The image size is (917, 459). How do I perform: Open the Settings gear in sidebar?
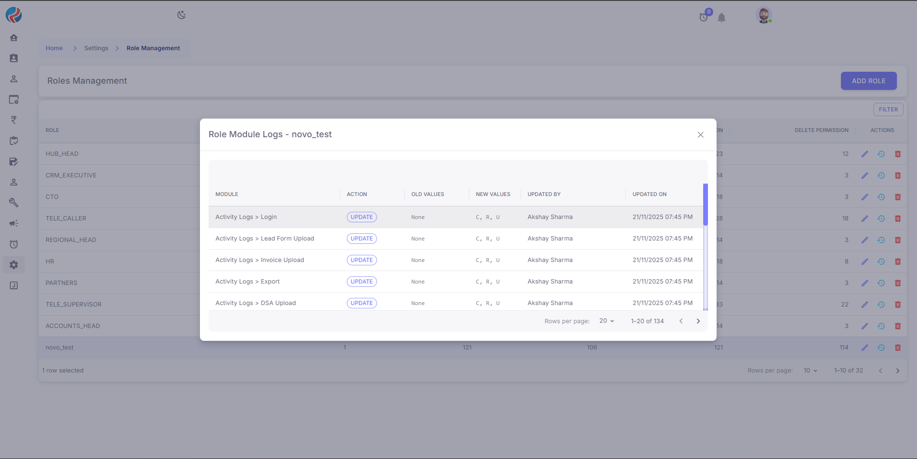pyautogui.click(x=14, y=264)
